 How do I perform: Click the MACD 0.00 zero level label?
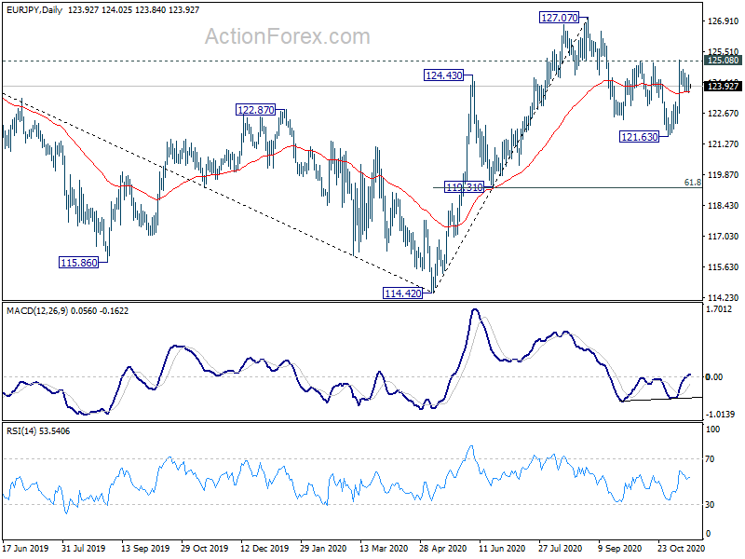714,377
